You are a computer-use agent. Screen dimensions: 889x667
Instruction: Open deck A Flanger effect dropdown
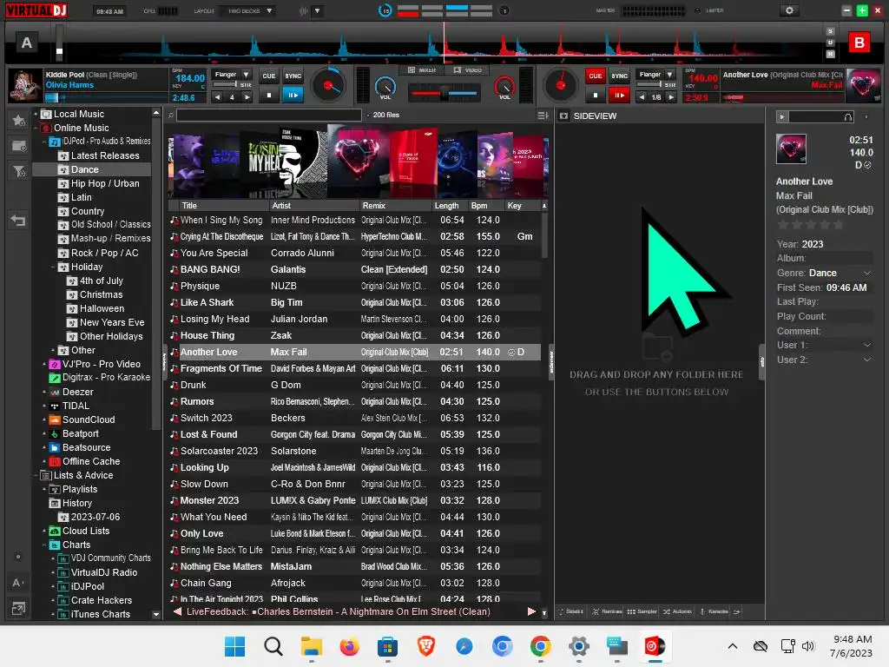pyautogui.click(x=246, y=75)
